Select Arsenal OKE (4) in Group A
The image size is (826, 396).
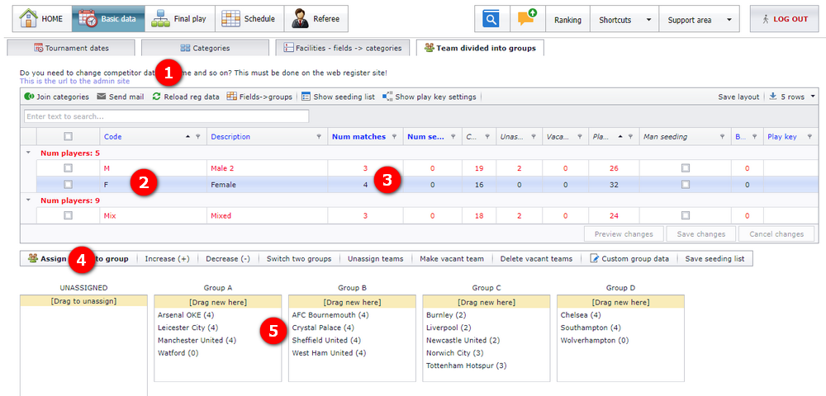pos(184,315)
